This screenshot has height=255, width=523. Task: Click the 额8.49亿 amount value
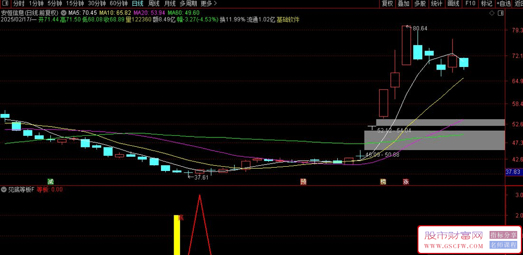coord(164,19)
